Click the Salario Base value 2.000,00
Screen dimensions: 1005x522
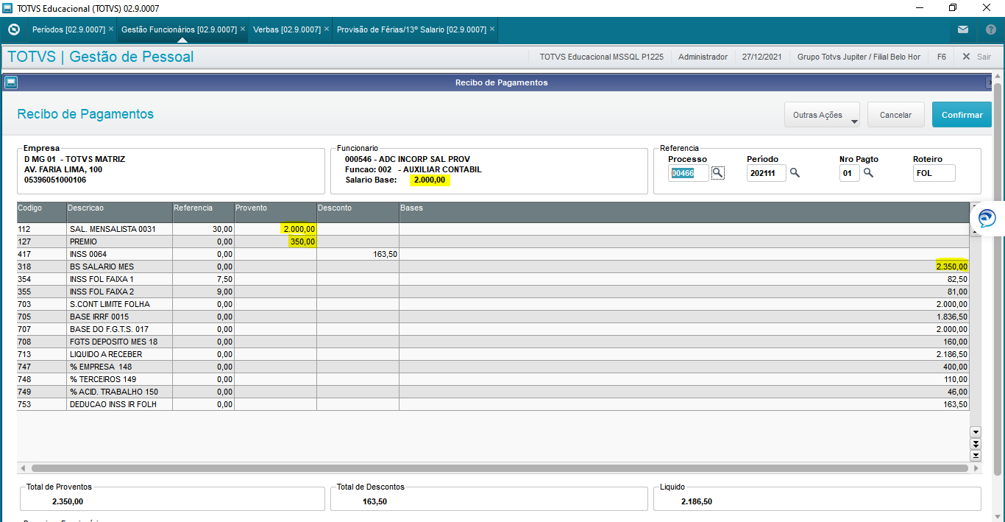[x=430, y=180]
